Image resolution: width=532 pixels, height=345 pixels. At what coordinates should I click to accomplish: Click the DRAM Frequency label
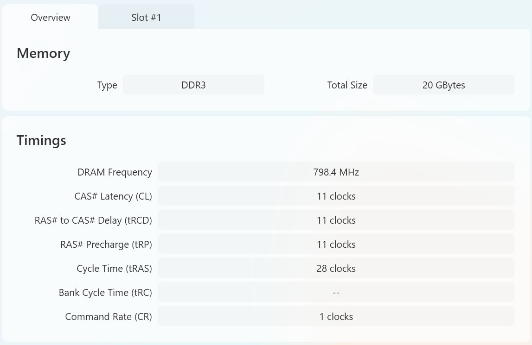point(115,172)
